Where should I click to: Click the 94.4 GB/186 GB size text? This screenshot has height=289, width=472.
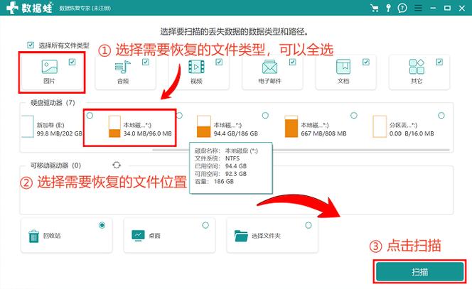pyautogui.click(x=236, y=133)
